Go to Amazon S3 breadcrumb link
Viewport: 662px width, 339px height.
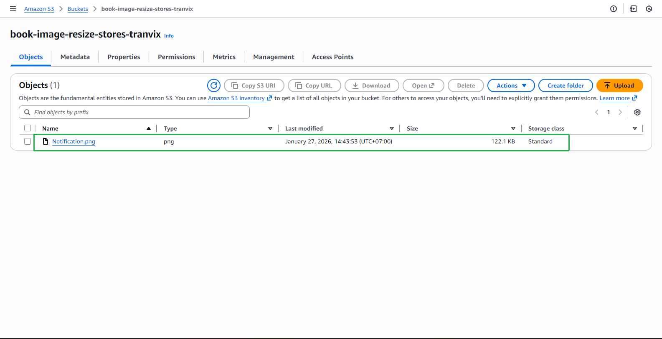click(39, 9)
